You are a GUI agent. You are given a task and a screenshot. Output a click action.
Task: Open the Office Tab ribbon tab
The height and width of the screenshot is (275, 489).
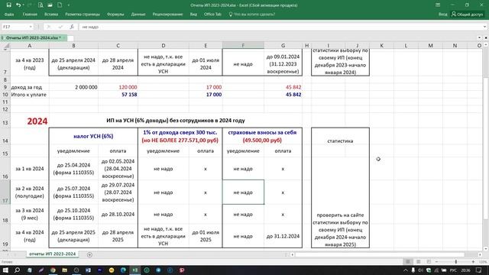coord(212,15)
